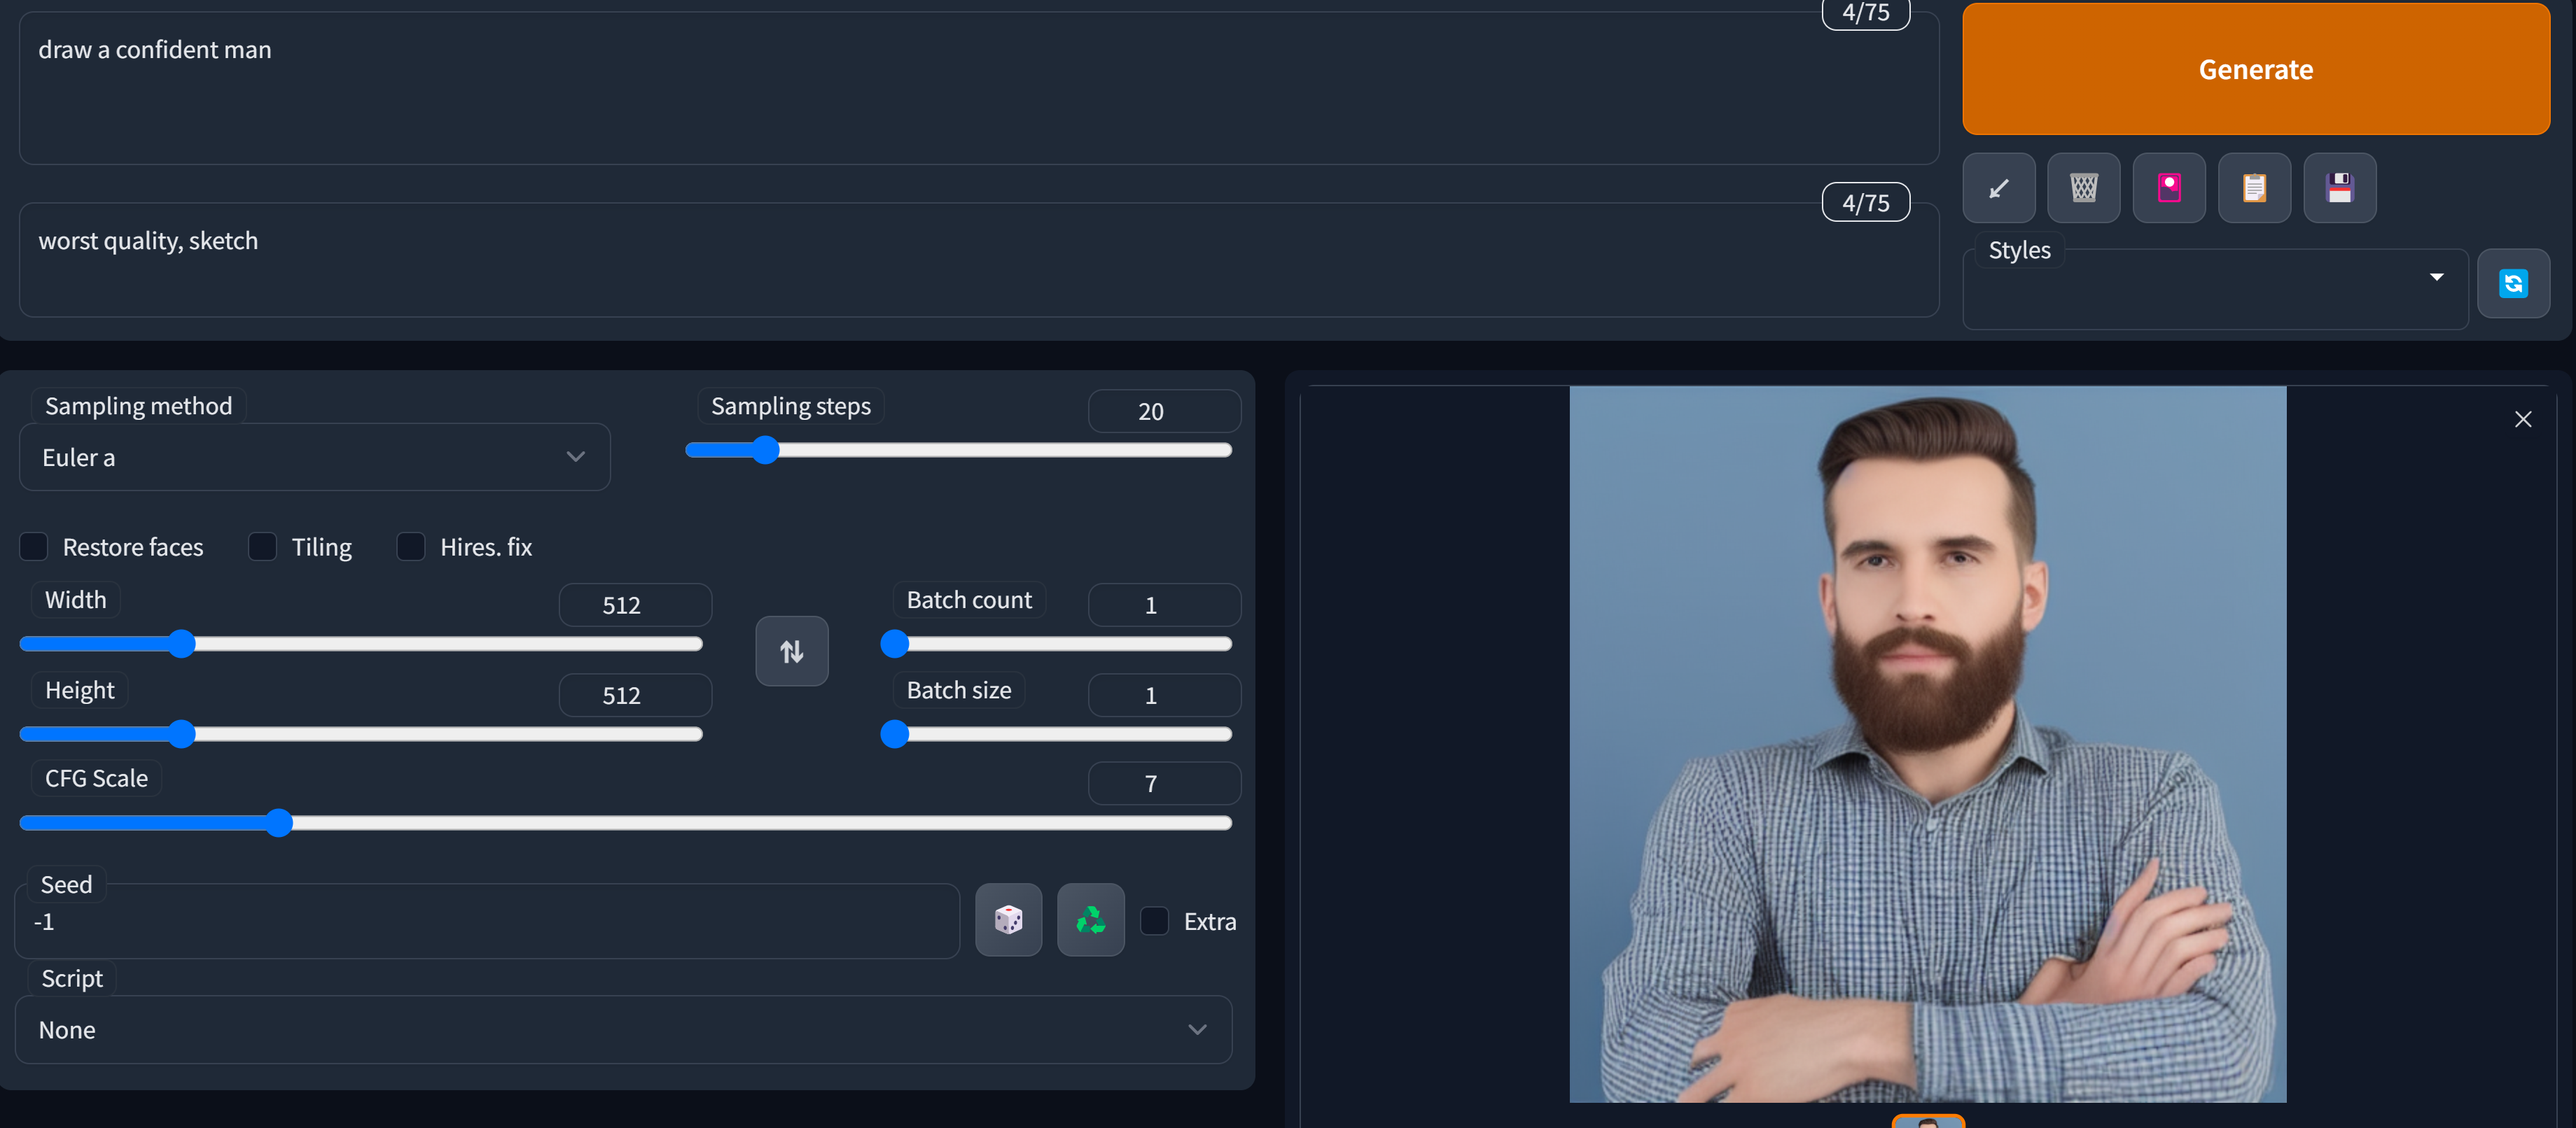Reuse last seed with green recycle icon

tap(1090, 920)
